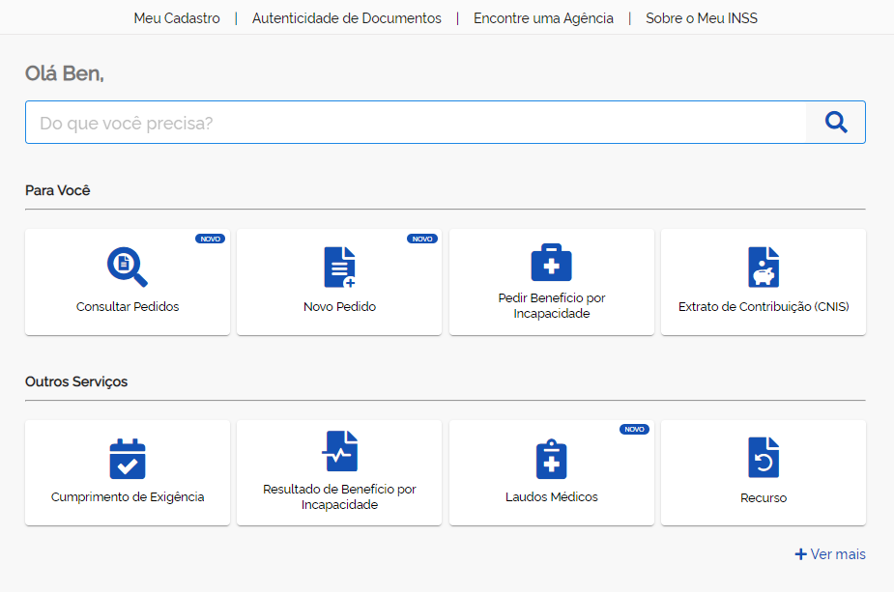
Task: Click the Laudos Médicos clipboard icon
Action: (x=551, y=459)
